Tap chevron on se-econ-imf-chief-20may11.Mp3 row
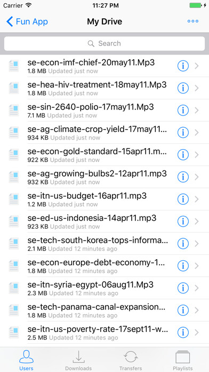This screenshot has width=209, height=372. [196, 66]
